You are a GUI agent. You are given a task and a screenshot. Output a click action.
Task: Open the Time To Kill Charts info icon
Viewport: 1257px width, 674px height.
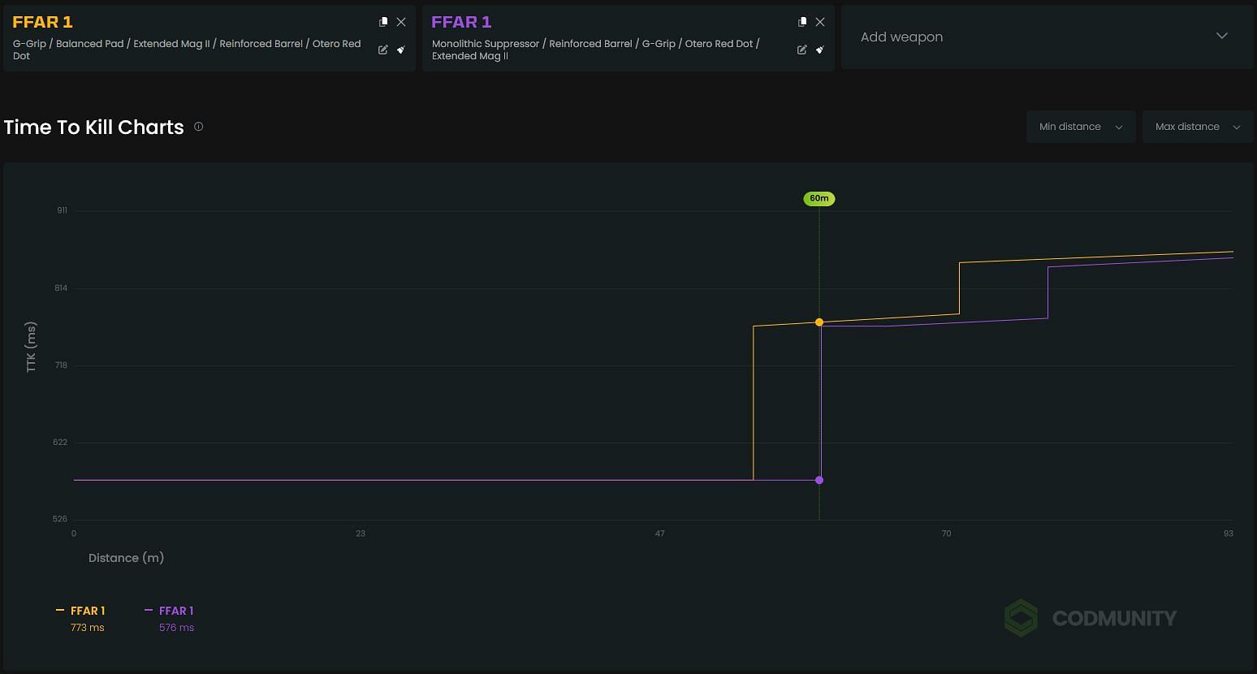pos(198,127)
